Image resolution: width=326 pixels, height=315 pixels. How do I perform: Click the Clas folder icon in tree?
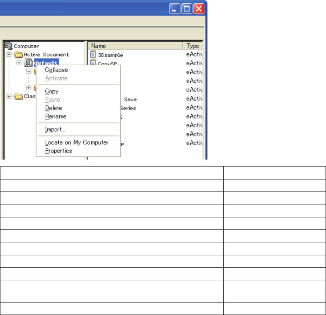[x=19, y=96]
